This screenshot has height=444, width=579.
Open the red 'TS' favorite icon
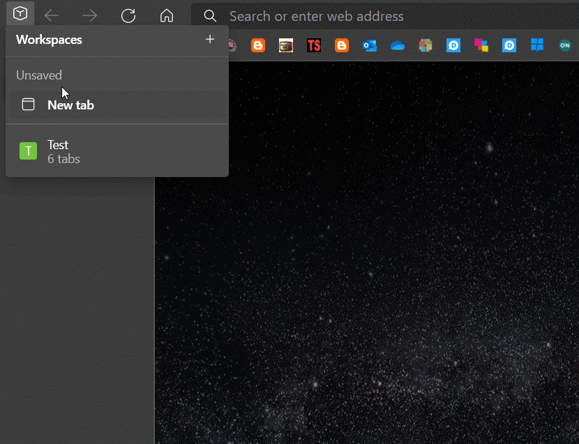(x=314, y=45)
